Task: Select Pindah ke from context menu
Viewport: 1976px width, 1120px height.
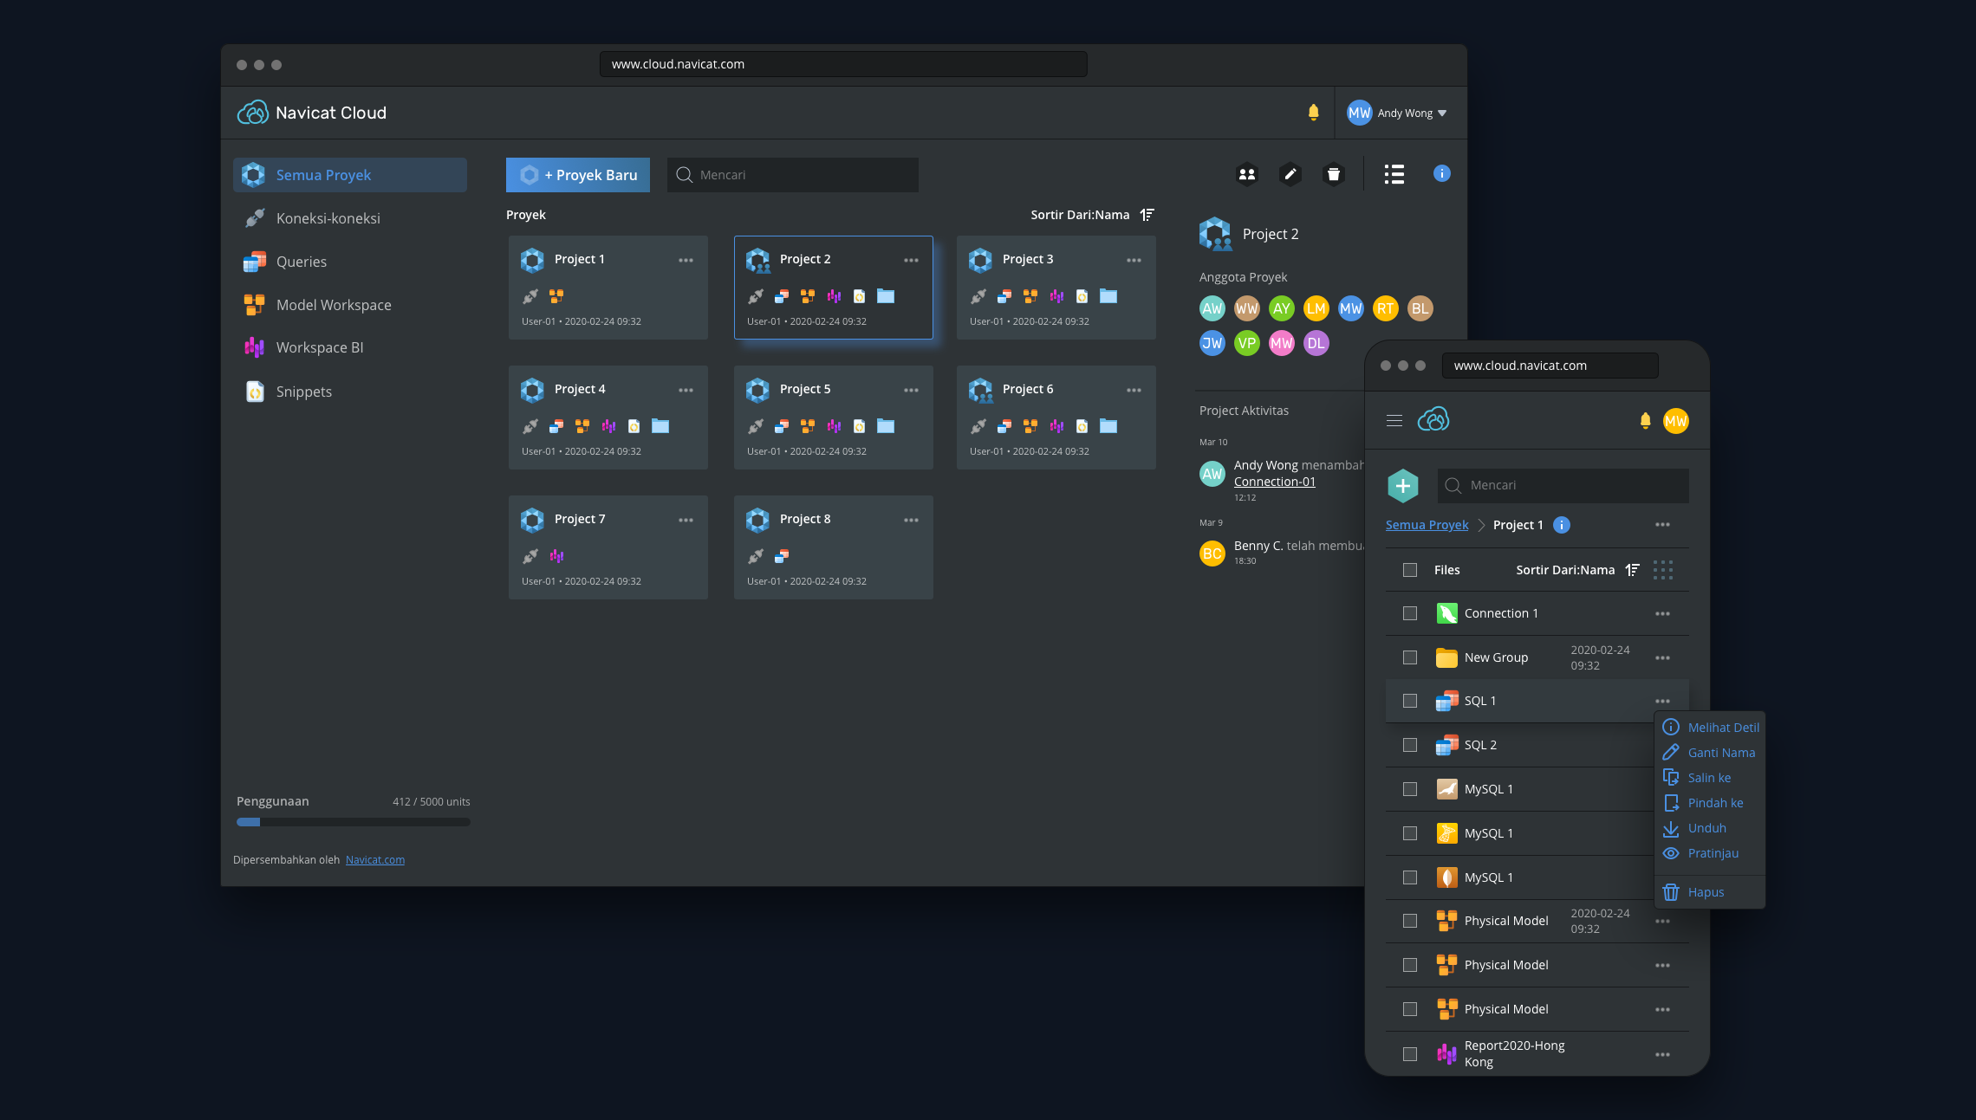Action: pyautogui.click(x=1703, y=803)
